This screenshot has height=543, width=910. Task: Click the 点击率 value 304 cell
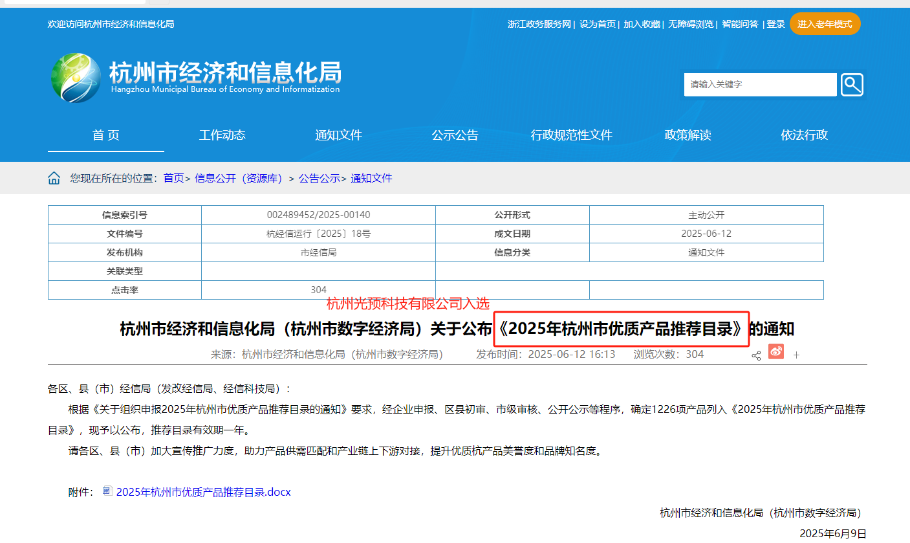coord(319,290)
